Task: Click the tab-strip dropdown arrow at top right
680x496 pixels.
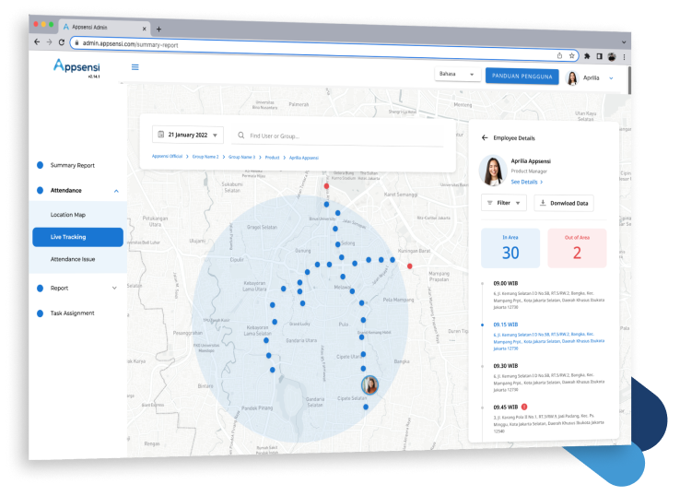Action: point(624,42)
